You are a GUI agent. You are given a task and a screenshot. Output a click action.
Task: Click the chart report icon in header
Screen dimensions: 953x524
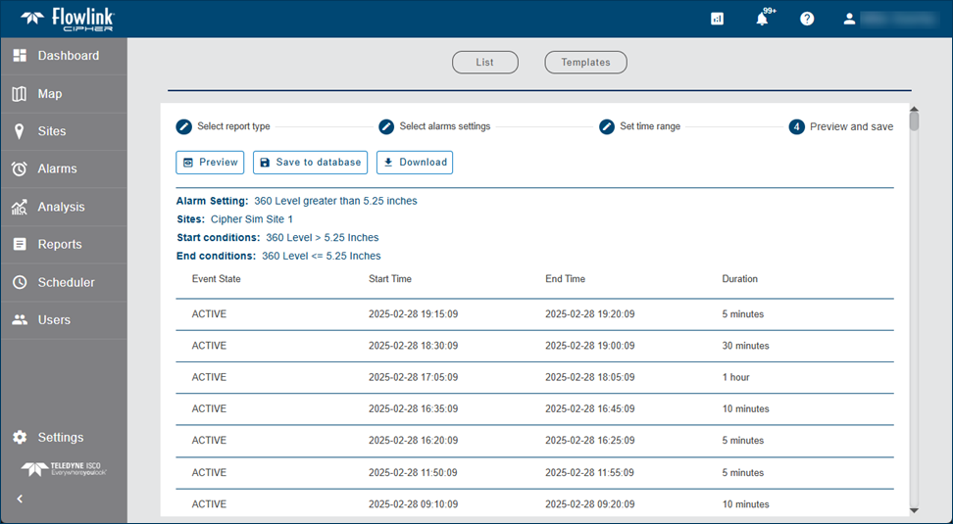point(717,19)
